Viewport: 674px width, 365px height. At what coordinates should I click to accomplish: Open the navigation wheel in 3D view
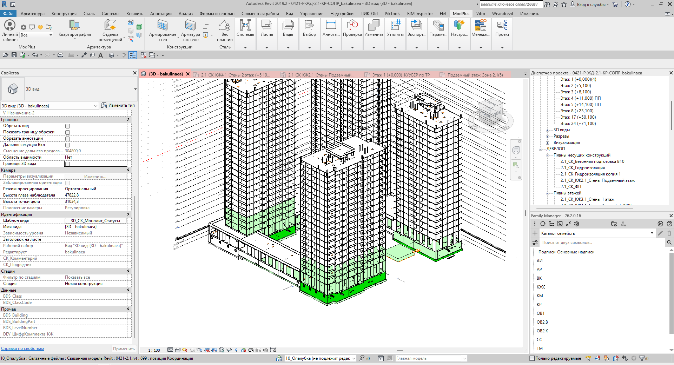coord(516,151)
